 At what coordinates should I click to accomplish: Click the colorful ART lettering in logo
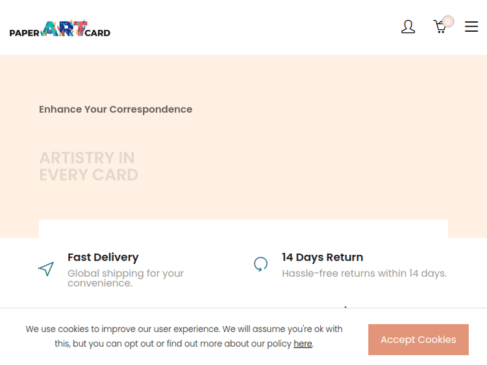64,29
